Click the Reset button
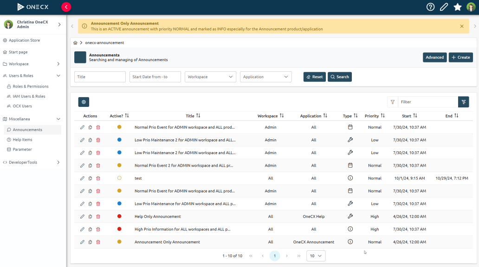 pos(314,77)
